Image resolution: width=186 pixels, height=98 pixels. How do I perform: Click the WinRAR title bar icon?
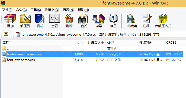(x=3, y=3)
